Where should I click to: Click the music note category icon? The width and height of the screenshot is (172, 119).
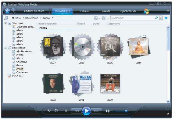pos(6,18)
